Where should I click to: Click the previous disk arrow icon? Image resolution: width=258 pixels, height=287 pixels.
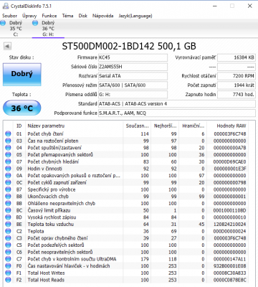pos(7,46)
